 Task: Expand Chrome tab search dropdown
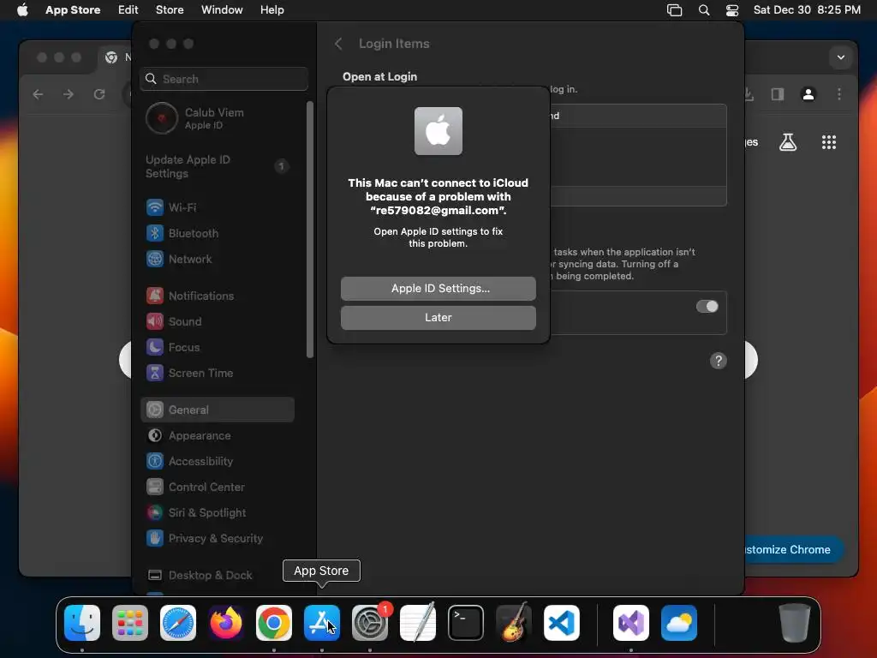[x=841, y=57]
